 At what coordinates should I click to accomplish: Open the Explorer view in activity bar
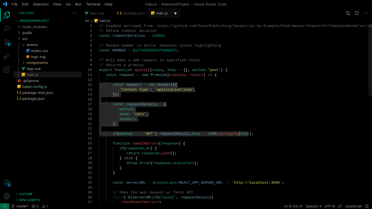click(7, 15)
